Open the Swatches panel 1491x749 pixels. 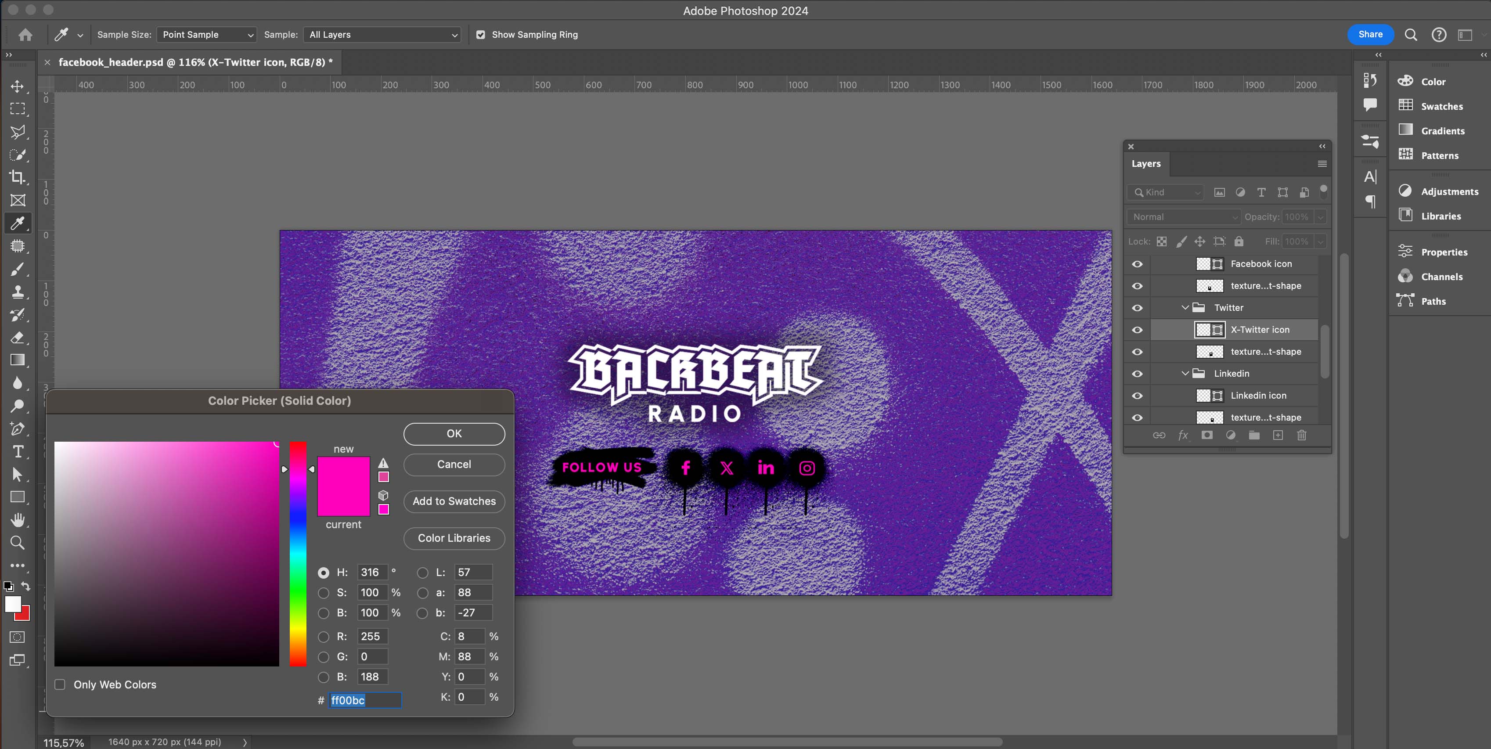coord(1441,107)
